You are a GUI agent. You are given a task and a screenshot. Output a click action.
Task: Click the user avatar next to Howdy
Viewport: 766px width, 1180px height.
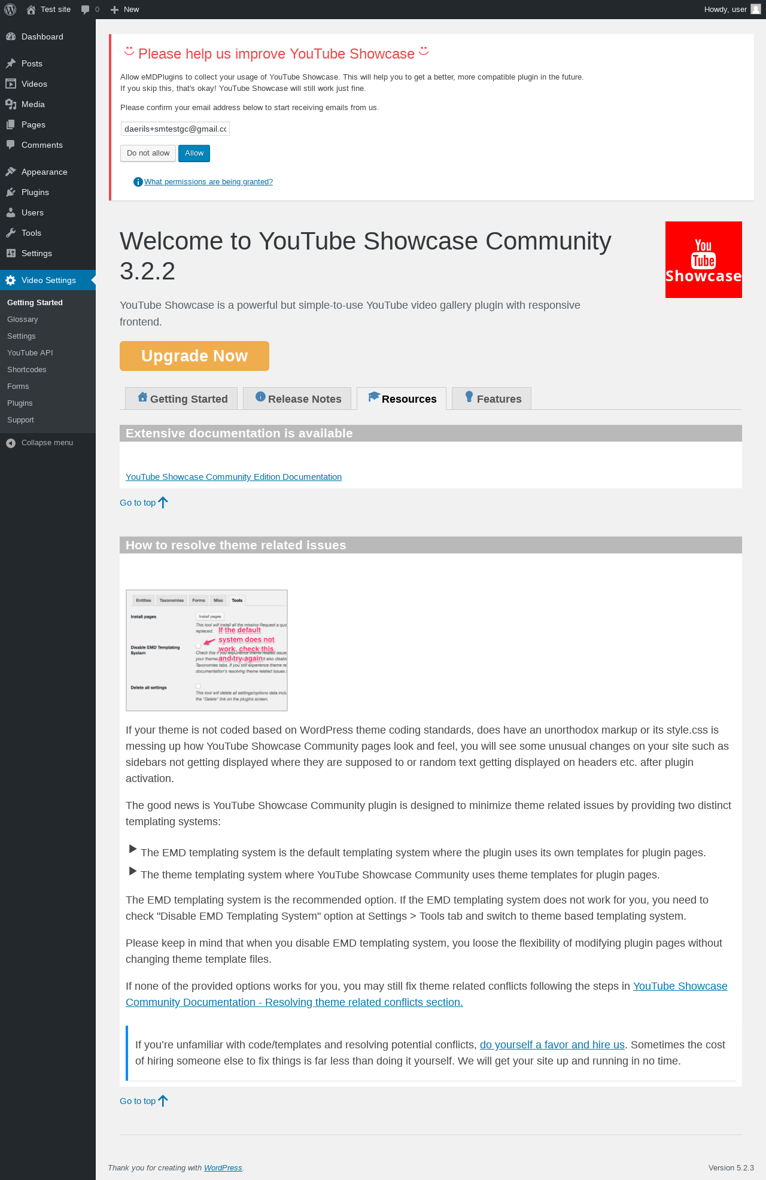coord(756,10)
